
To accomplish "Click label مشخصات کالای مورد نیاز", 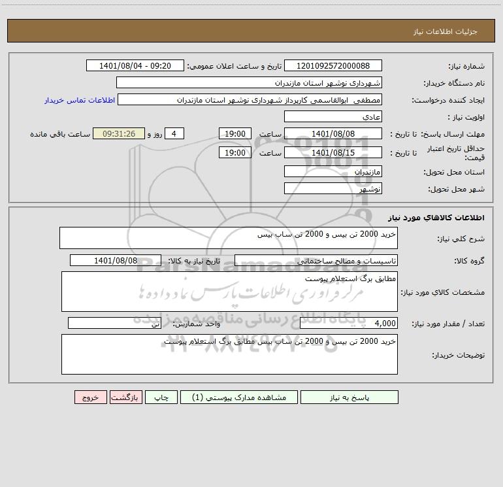I will tap(442, 292).
